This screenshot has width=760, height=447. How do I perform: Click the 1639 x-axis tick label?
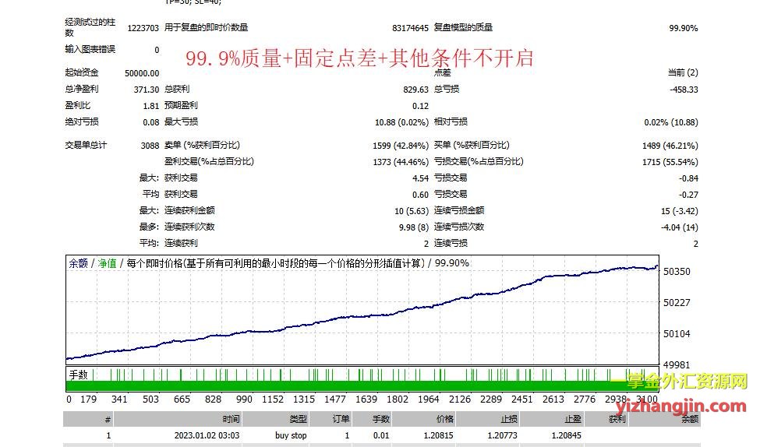366,399
